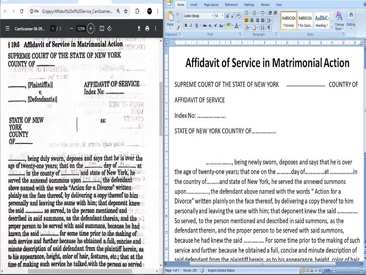This screenshot has height=275, width=366.
Task: Toggle Show/Hide paragraph marks
Action: pyautogui.click(x=269, y=28)
